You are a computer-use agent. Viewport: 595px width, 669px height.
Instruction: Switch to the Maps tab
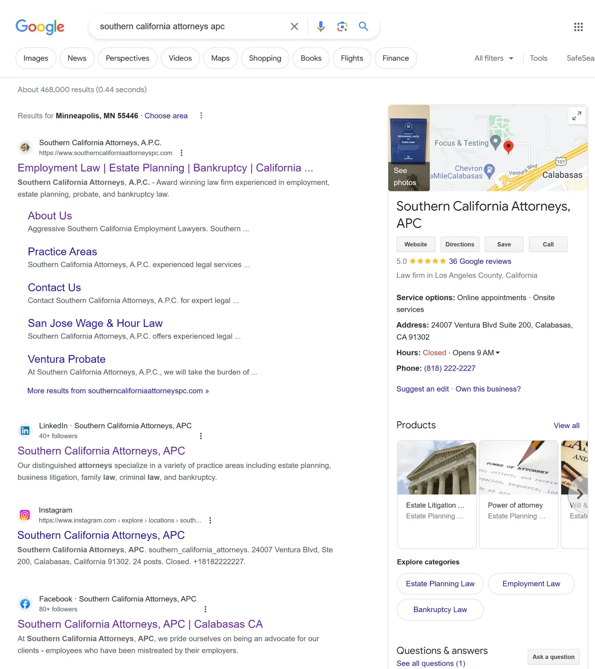[x=220, y=58]
